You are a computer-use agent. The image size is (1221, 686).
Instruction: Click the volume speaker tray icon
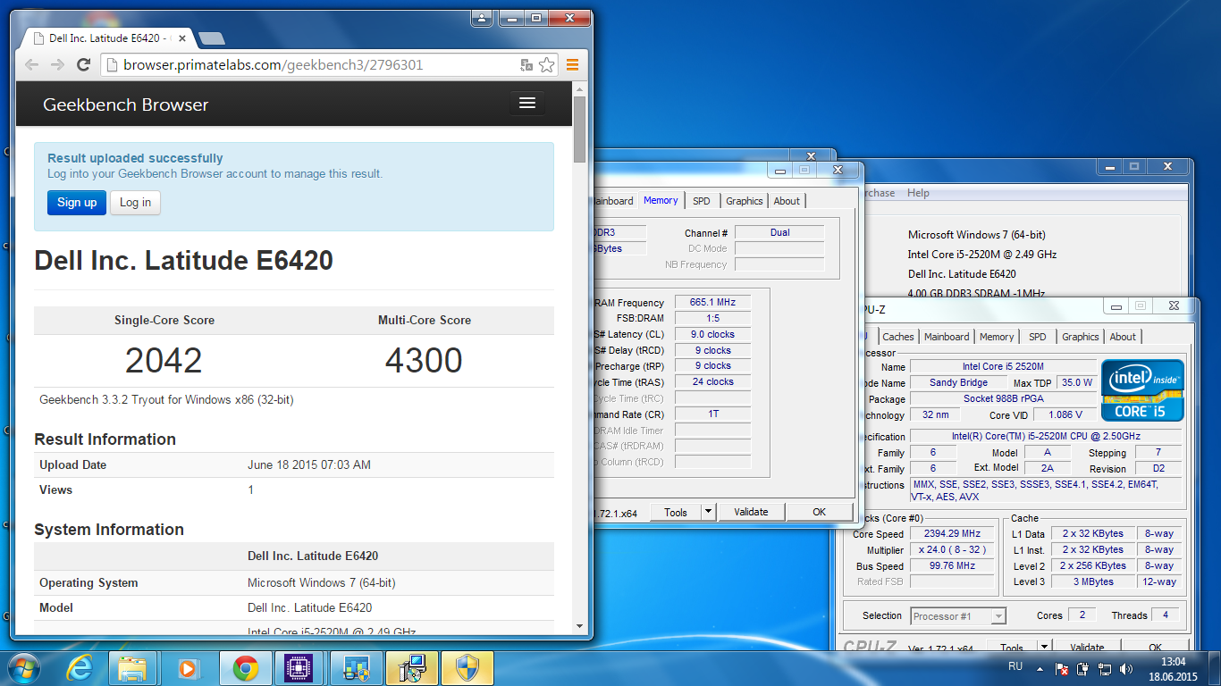coord(1126,668)
